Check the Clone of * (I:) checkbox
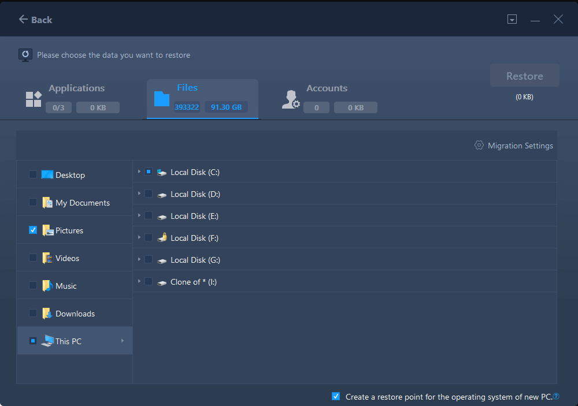This screenshot has height=406, width=578. point(149,281)
